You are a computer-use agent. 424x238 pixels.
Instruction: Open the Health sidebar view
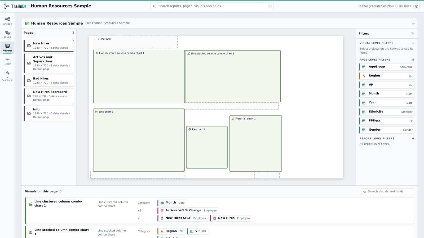click(7, 61)
